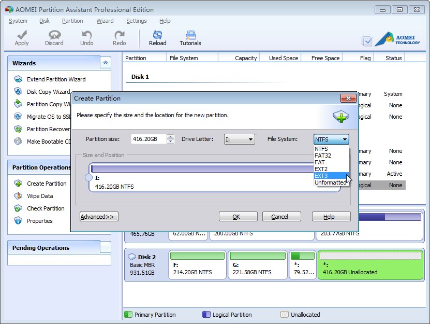Select the 416.20GB Unallocated block
Image resolution: width=430 pixels, height=324 pixels.
(370, 264)
